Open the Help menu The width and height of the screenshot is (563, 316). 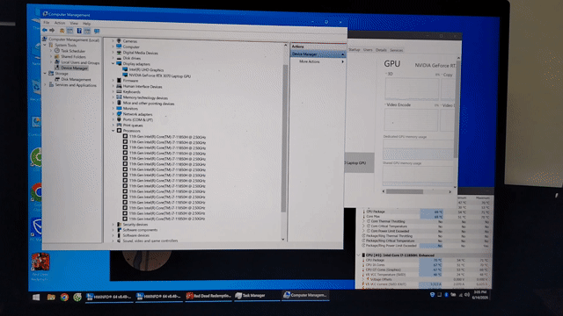point(86,24)
